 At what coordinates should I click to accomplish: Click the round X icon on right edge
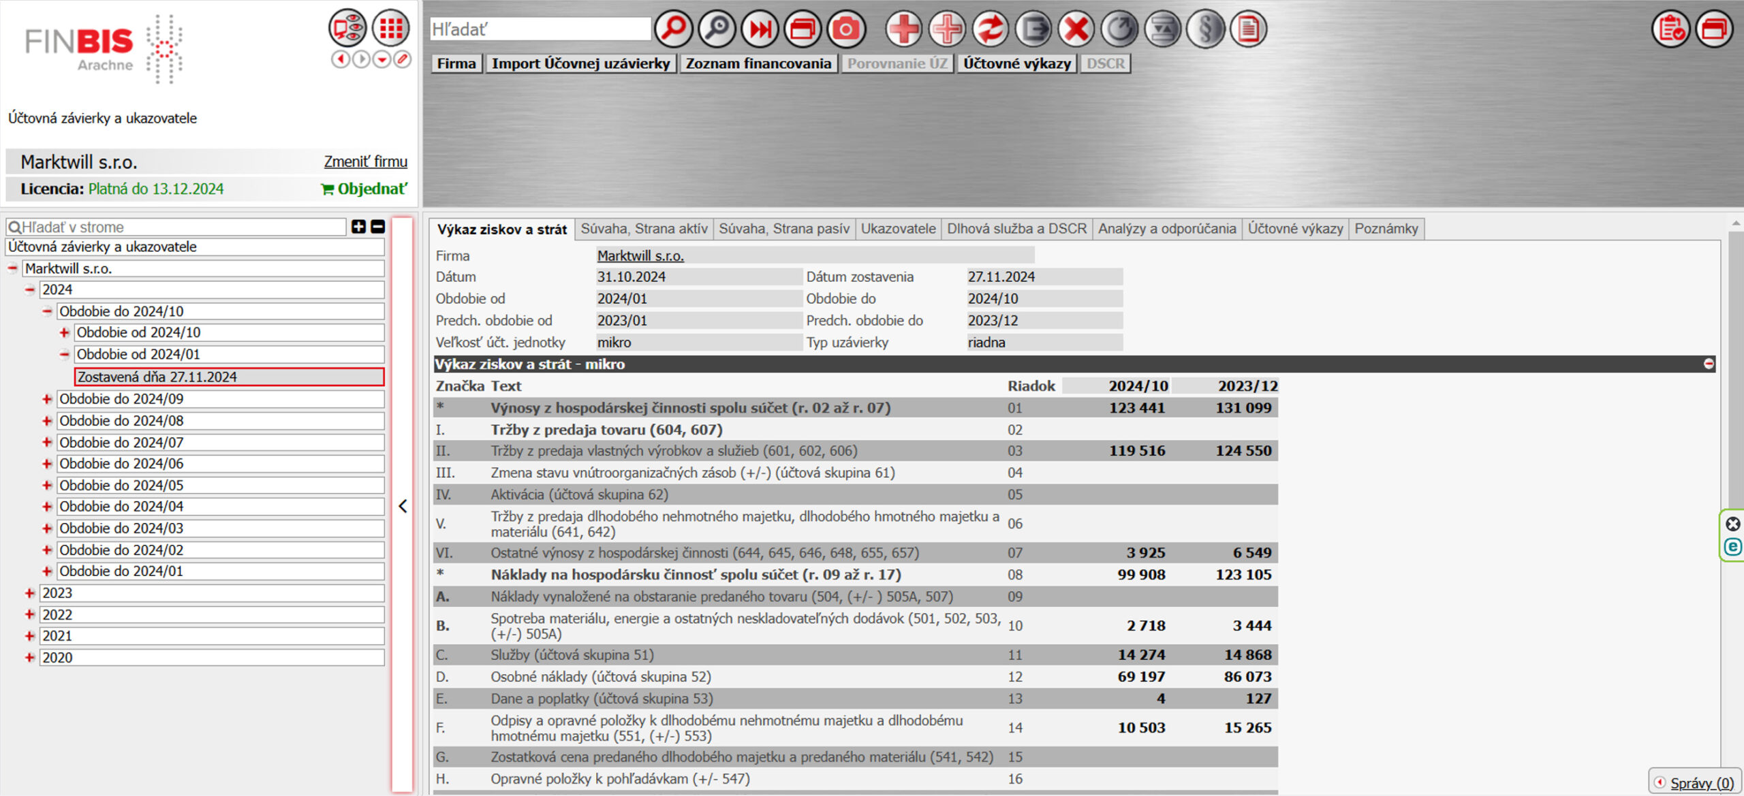[x=1733, y=524]
